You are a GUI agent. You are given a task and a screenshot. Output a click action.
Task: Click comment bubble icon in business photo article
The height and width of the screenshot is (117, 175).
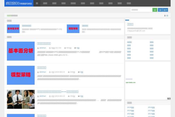point(79,96)
